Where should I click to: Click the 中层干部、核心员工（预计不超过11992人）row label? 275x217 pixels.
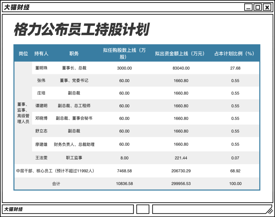coord(56,171)
